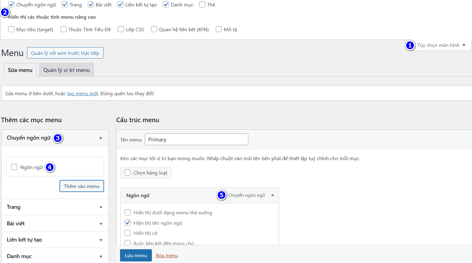This screenshot has width=472, height=263.
Task: Expand the Liên kết tự tạo section
Action: [101, 240]
